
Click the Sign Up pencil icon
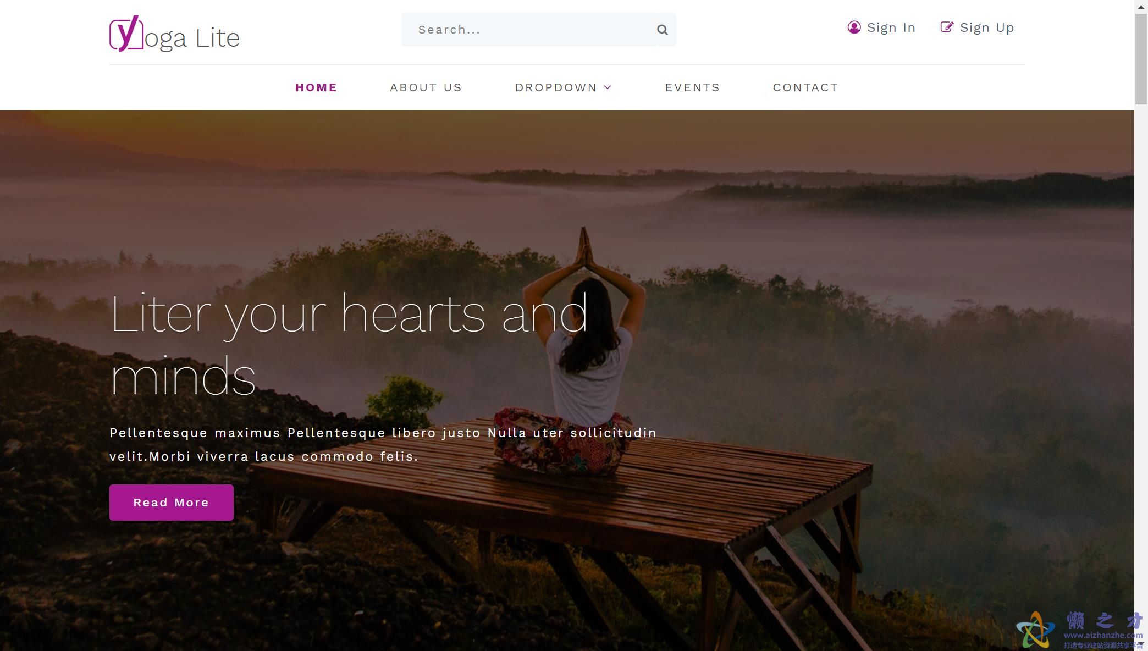coord(947,27)
